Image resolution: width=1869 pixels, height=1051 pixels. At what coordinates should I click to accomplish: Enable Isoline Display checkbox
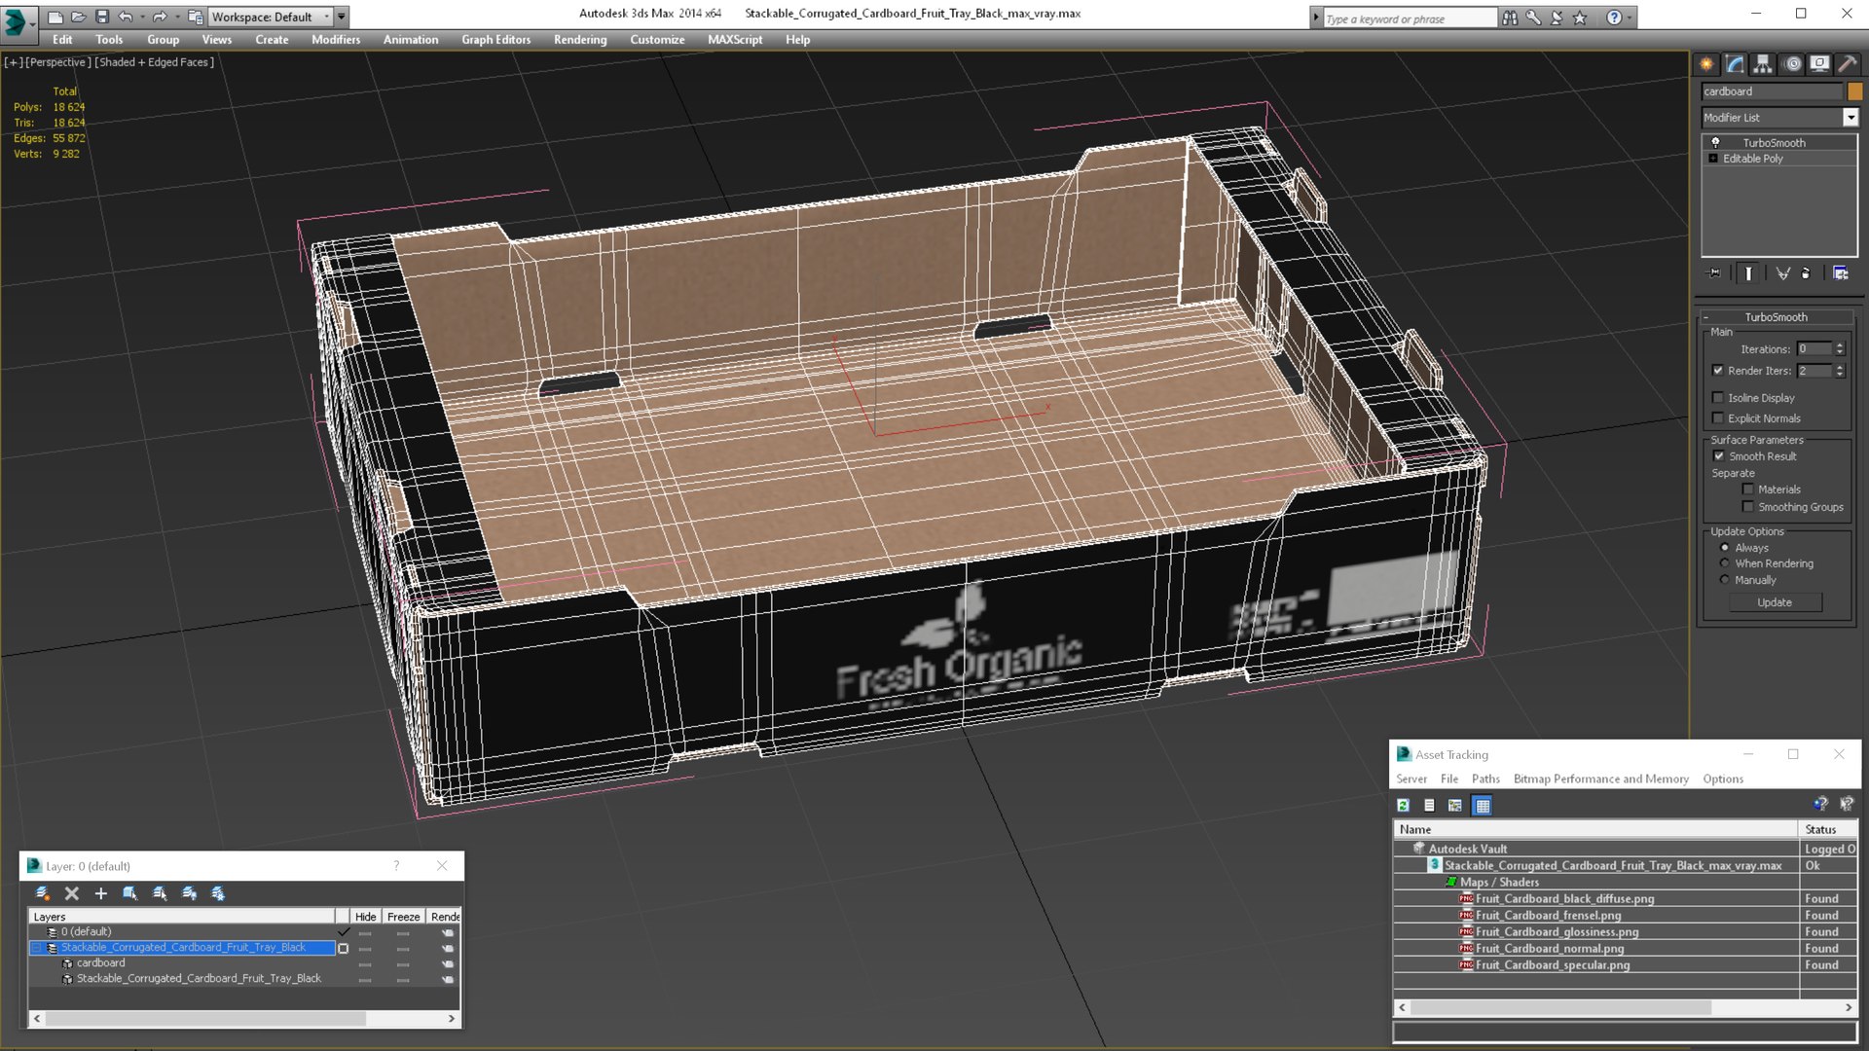[x=1718, y=398]
